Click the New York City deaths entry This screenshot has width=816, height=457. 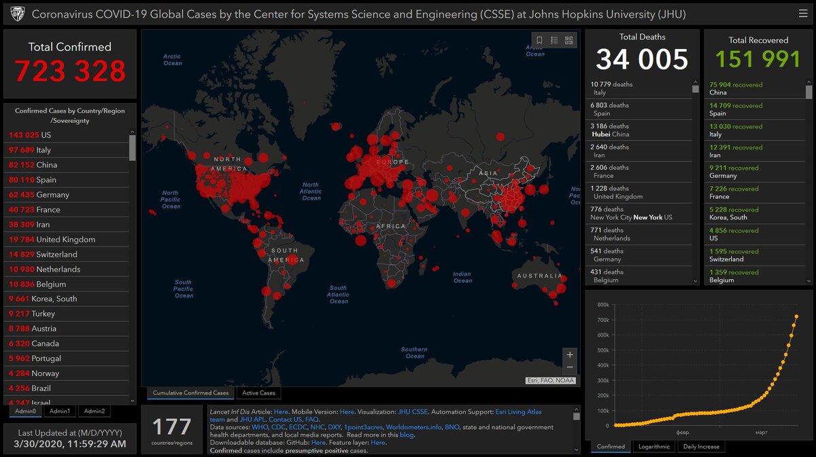[639, 213]
